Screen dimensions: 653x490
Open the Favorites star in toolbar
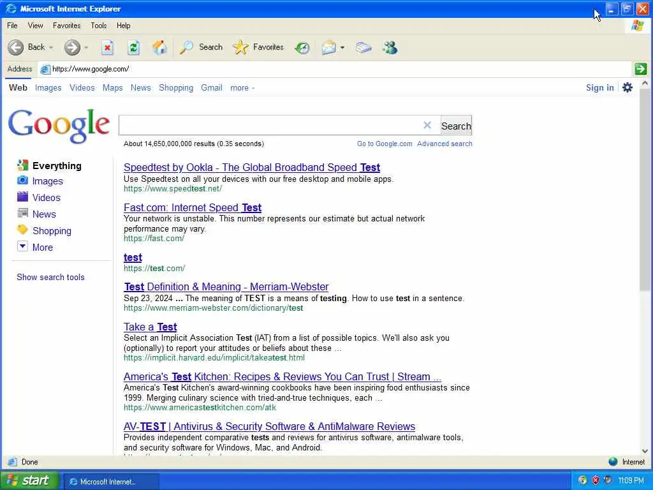tap(240, 47)
